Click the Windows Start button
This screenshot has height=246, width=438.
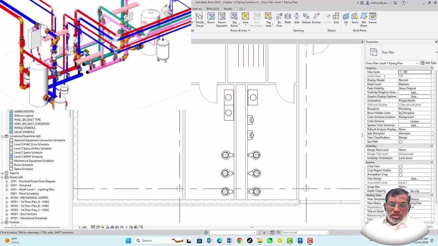[x=128, y=241]
